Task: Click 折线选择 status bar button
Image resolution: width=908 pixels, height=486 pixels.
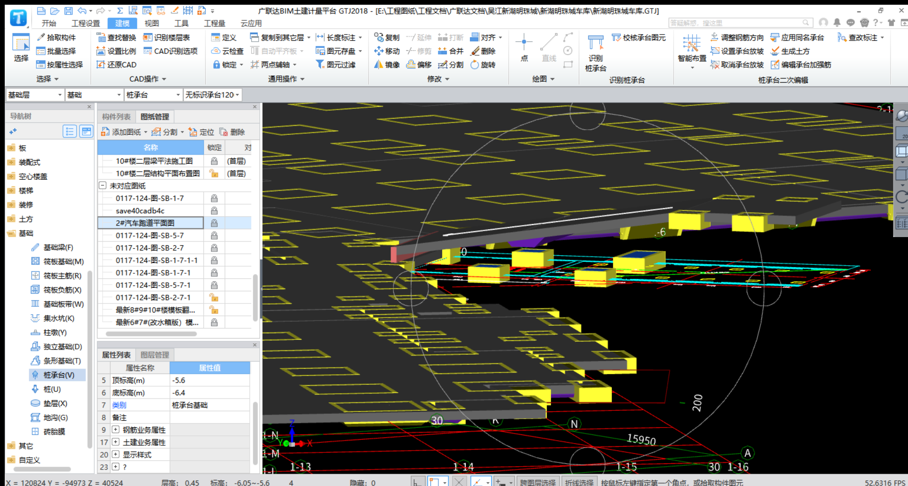Action: [x=579, y=482]
